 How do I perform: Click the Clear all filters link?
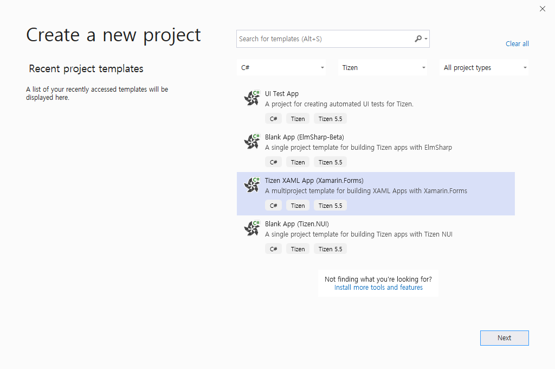click(x=517, y=44)
